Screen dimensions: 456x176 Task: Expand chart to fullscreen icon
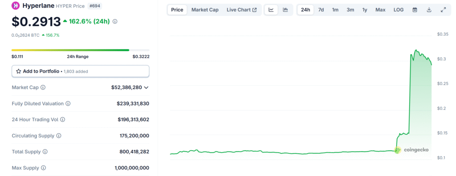click(x=443, y=10)
